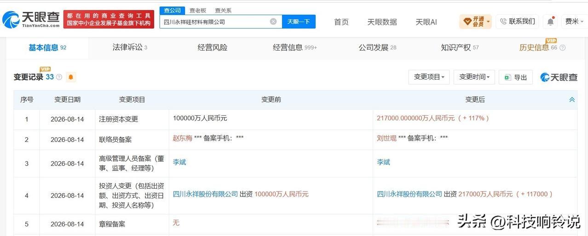
Task: Click the 天眼一下 search button
Action: [x=299, y=22]
